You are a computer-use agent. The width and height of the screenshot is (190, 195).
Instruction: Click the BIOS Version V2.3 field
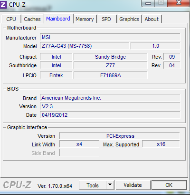[110, 106]
